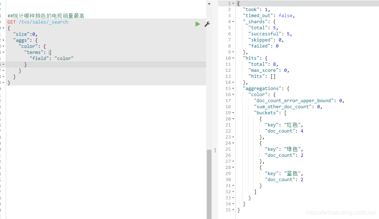The image size is (379, 219).
Task: Collapse the "buckets" array in response
Action: [x=233, y=113]
